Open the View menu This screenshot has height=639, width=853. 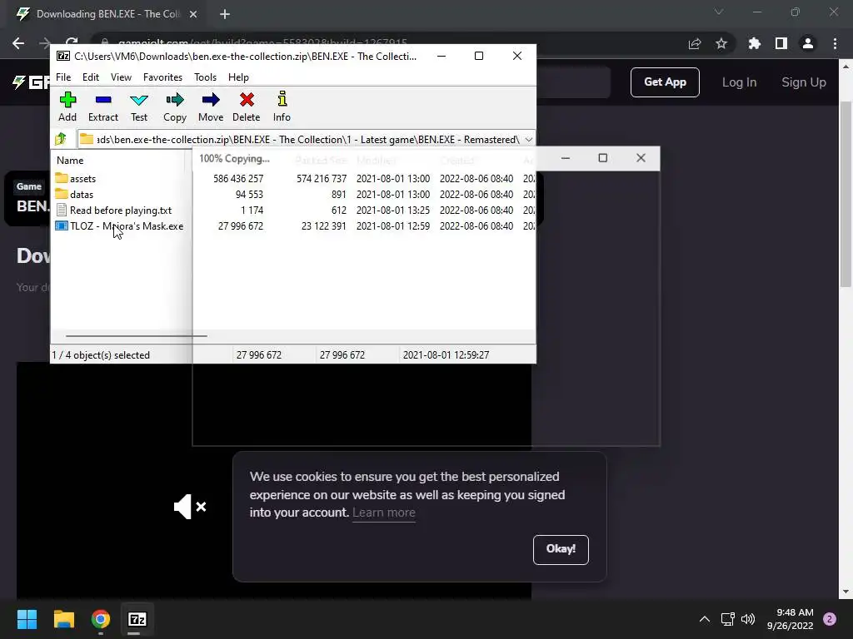coord(121,77)
